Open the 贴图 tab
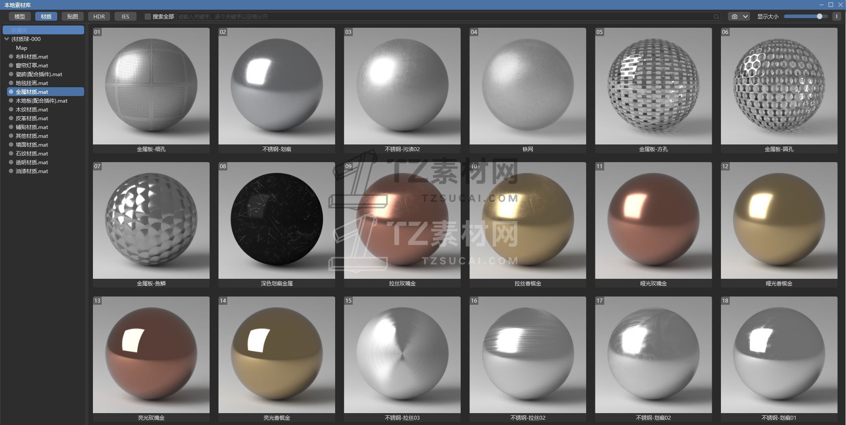Image resolution: width=846 pixels, height=425 pixels. tap(72, 16)
